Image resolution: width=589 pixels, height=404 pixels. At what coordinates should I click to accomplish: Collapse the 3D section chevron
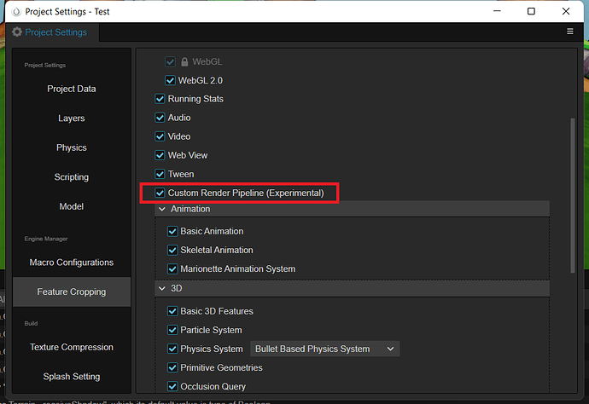[x=162, y=288]
